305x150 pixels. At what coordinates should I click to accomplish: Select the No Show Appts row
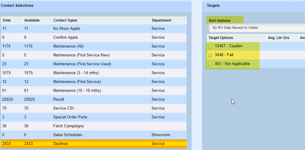(x=66, y=29)
